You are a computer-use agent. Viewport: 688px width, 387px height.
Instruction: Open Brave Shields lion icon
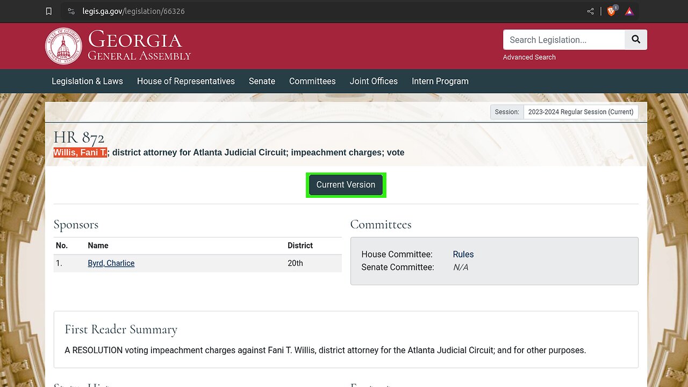[x=612, y=11]
